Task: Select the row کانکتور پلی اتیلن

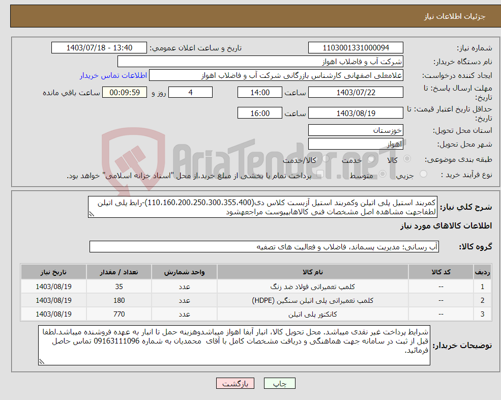Action: pyautogui.click(x=256, y=314)
